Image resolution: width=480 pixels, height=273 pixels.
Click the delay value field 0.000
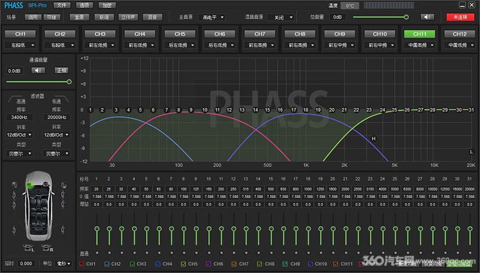26,263
